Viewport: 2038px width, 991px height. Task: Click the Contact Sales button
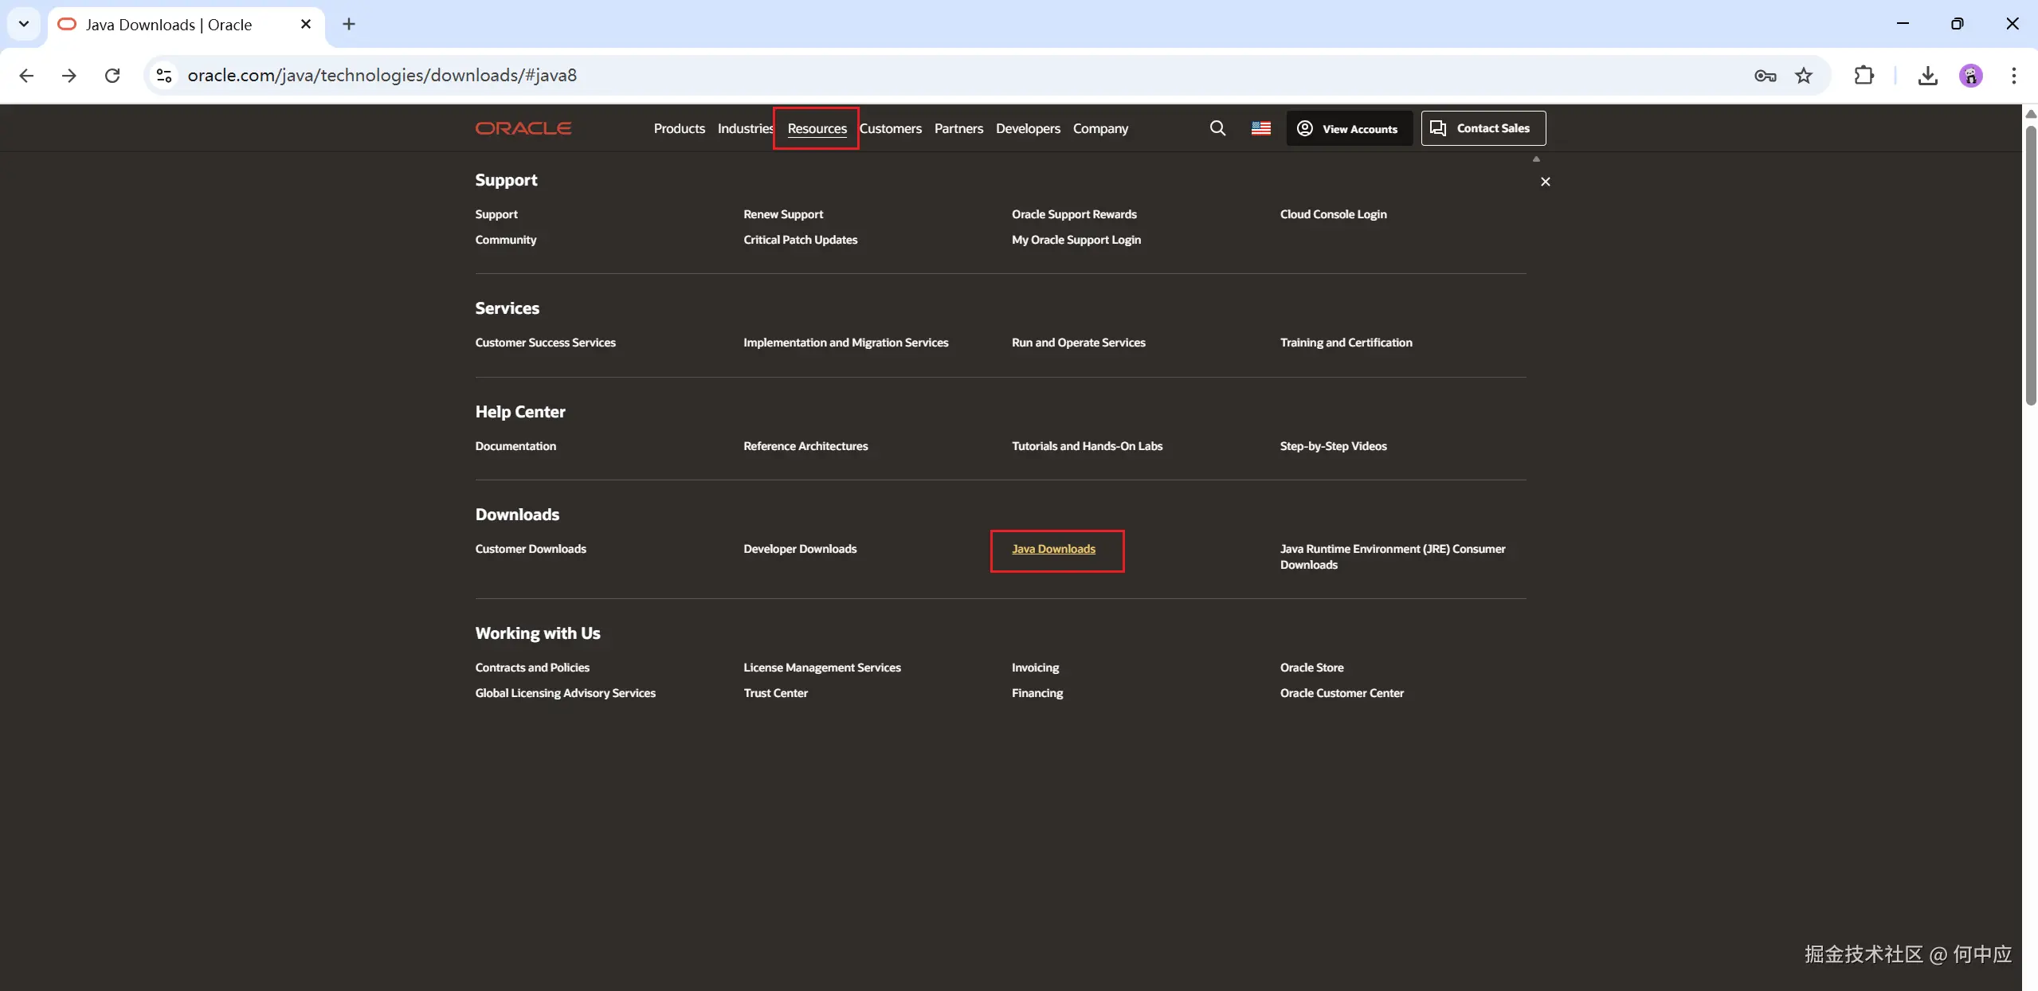(x=1483, y=128)
